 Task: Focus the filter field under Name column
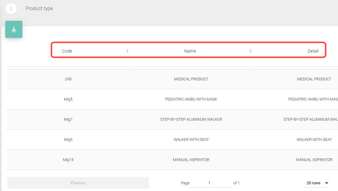tap(191, 64)
